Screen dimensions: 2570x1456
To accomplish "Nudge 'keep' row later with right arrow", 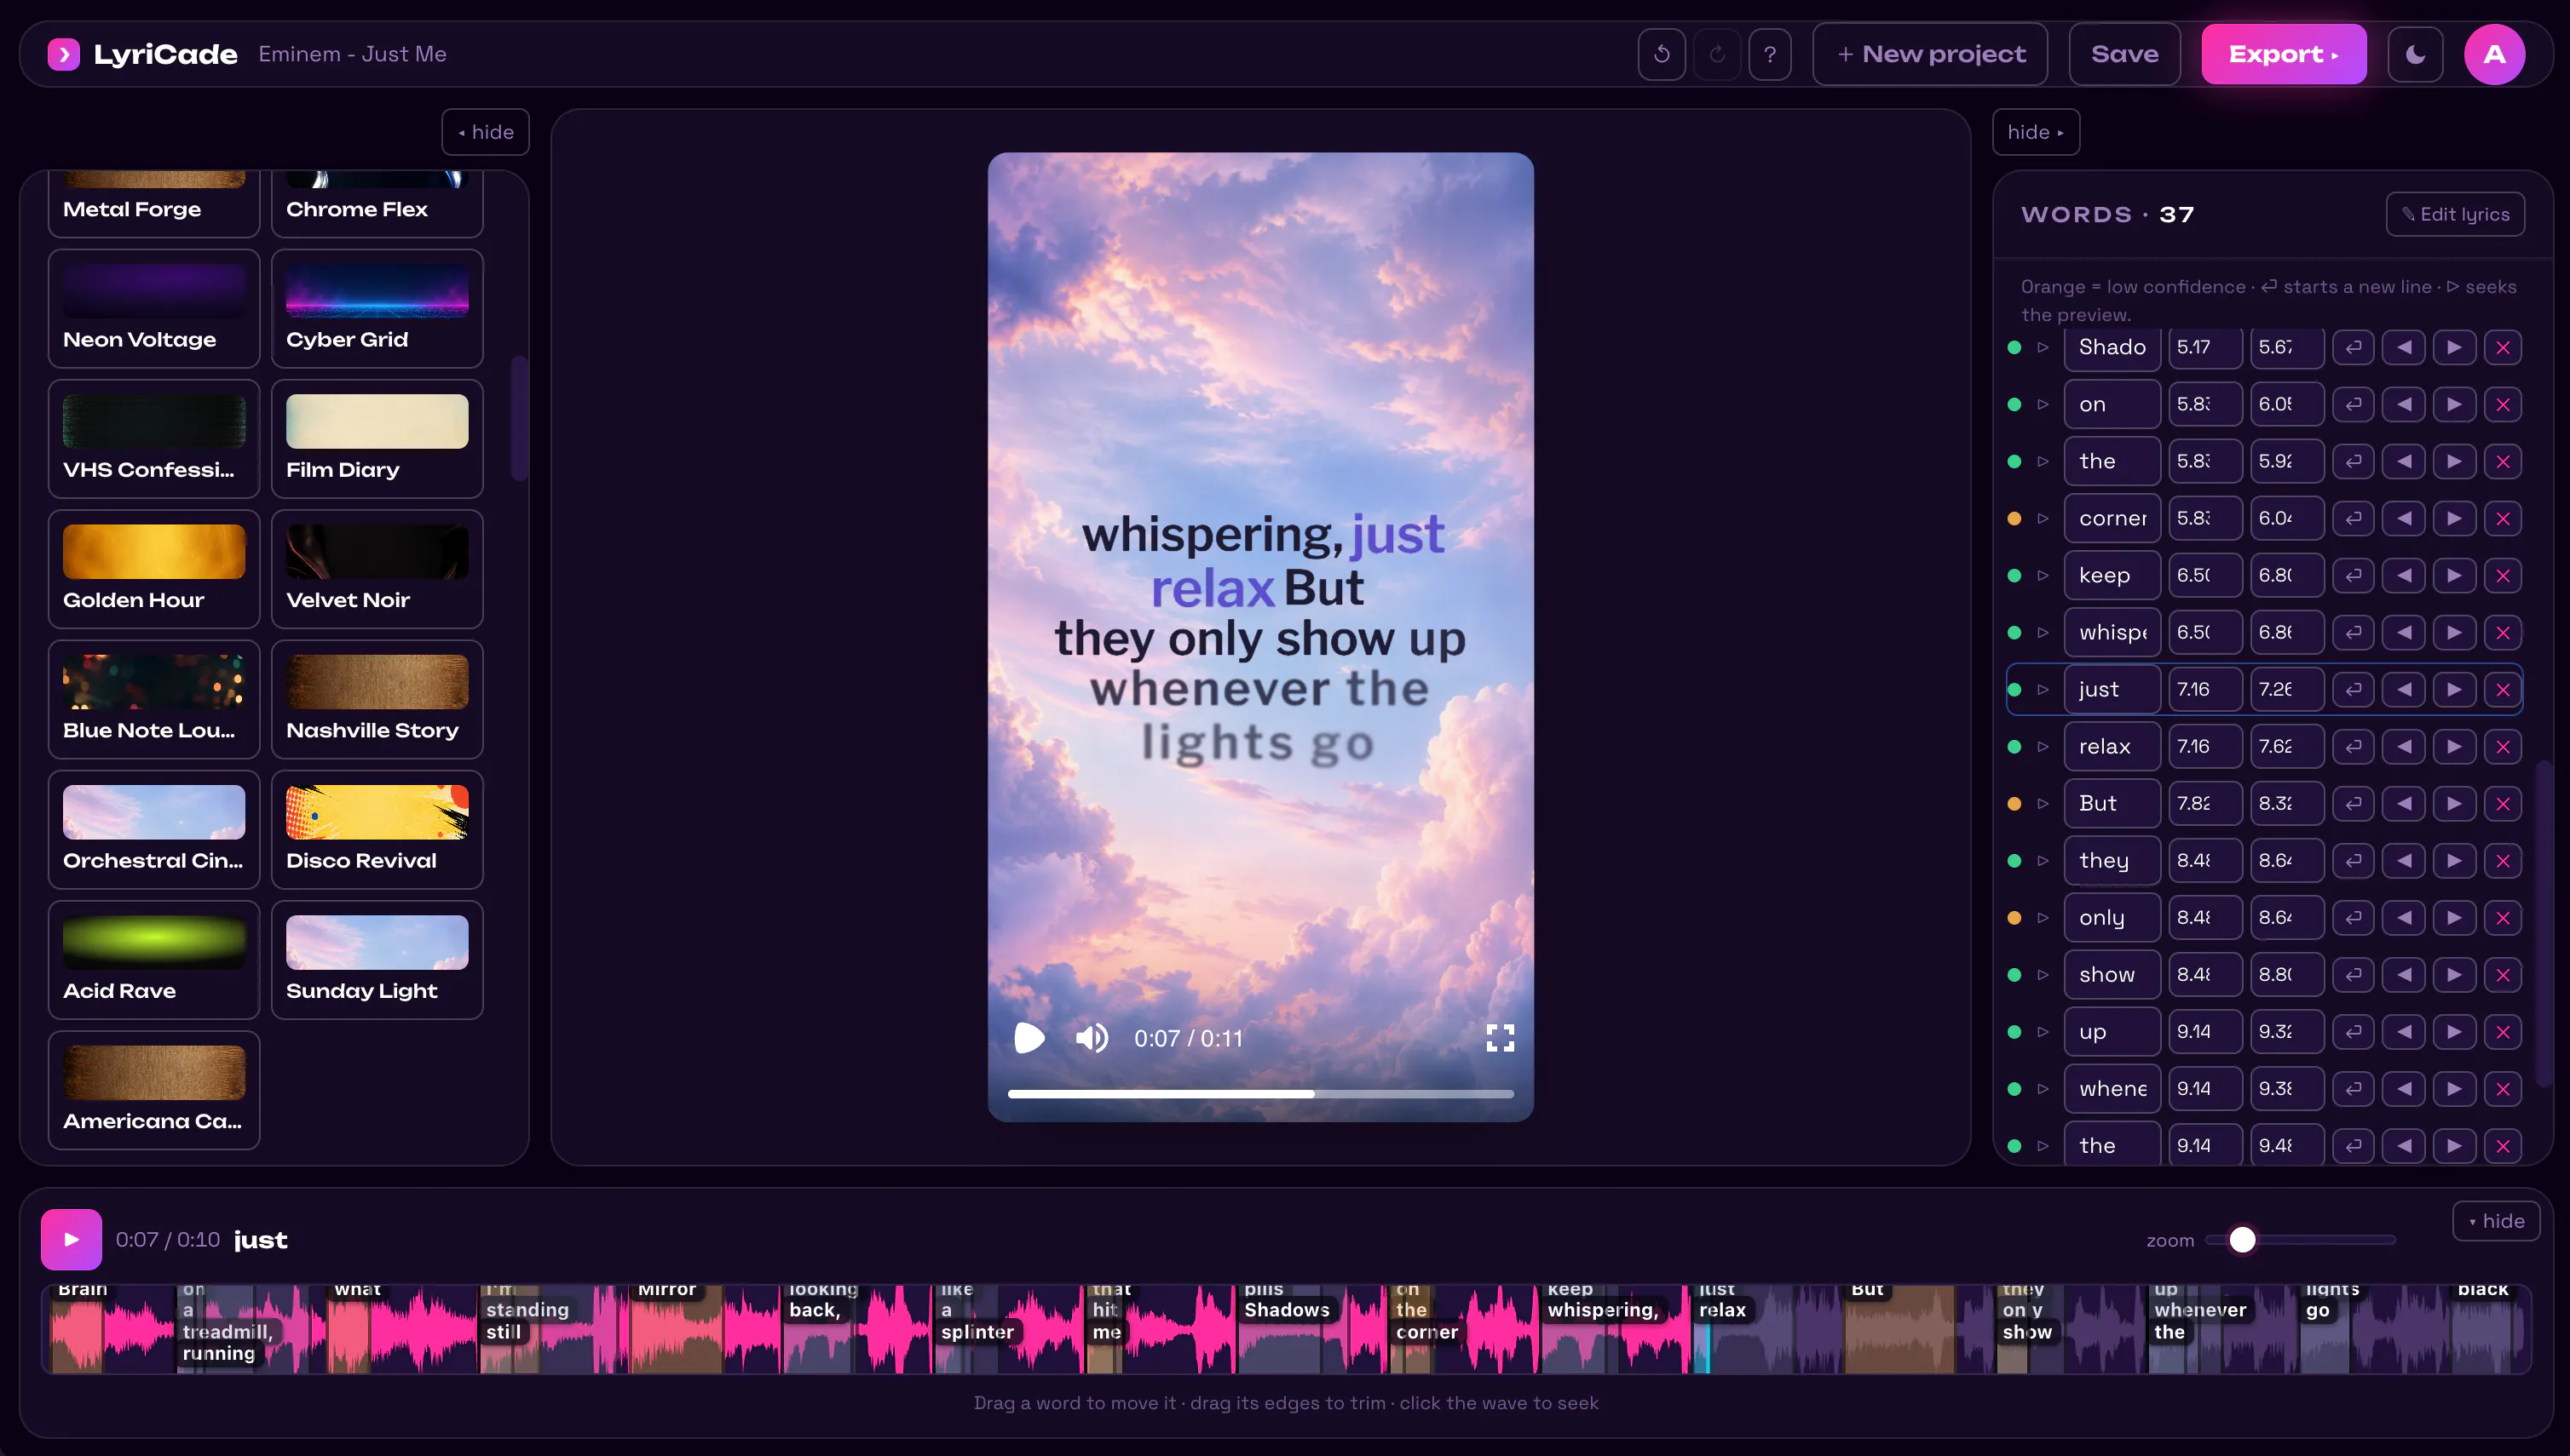I will [x=2454, y=576].
